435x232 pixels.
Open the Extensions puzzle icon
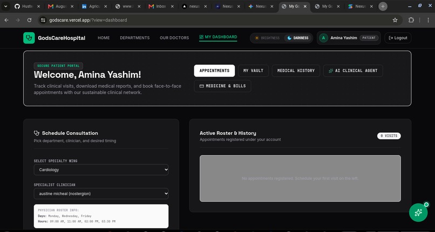click(x=411, y=20)
